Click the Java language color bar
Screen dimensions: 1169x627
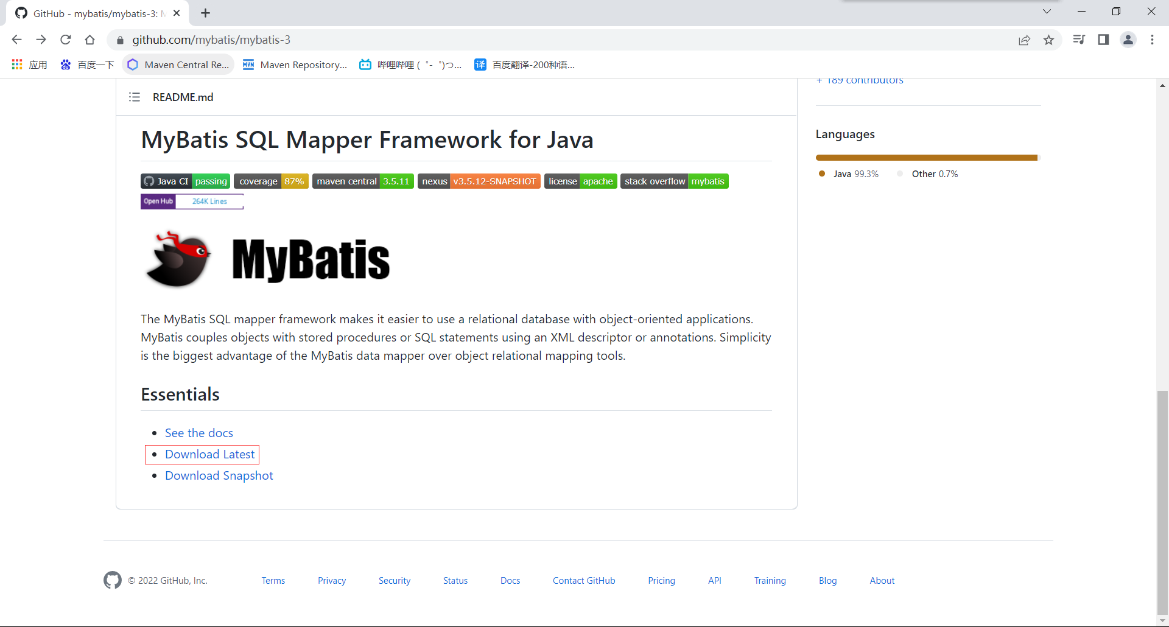pos(925,158)
